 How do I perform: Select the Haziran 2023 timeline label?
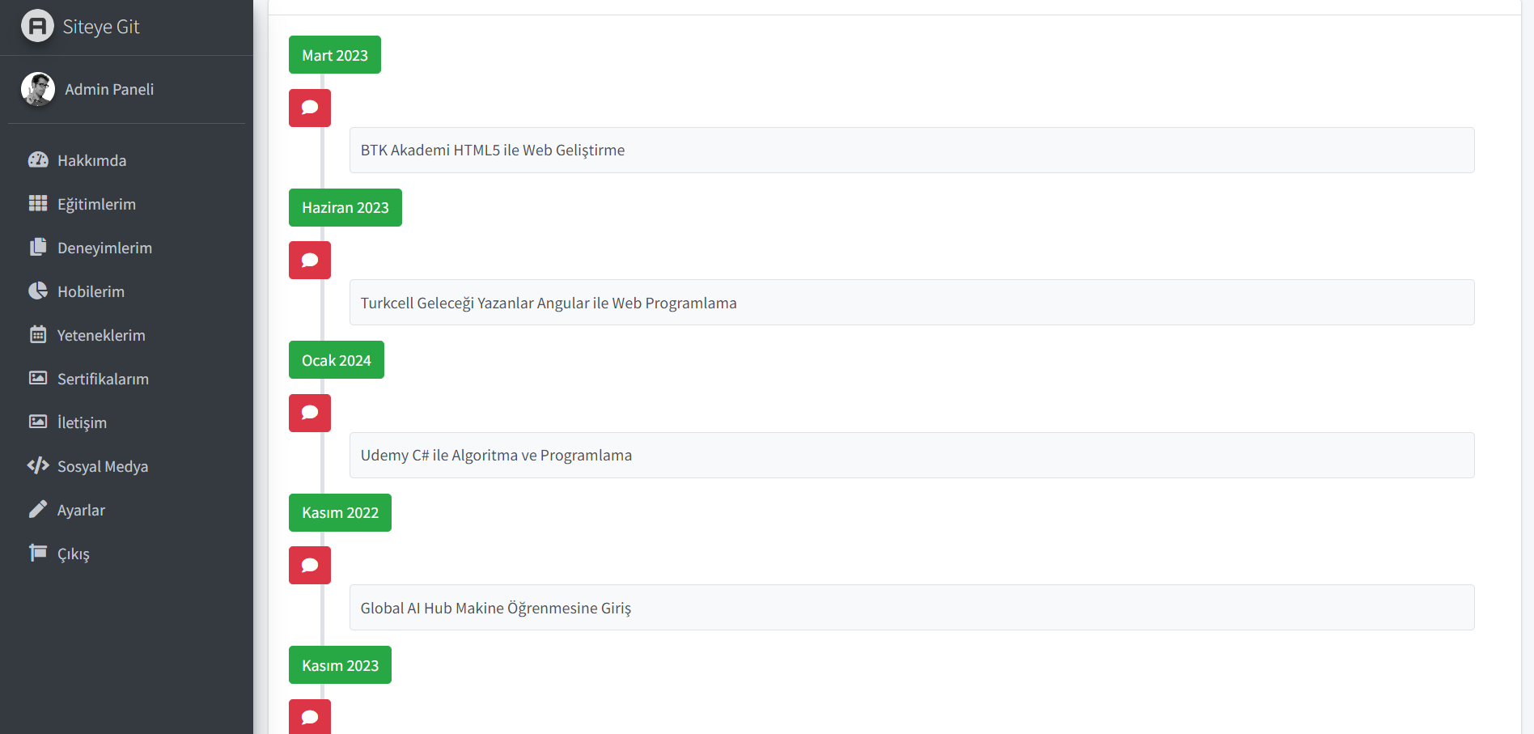click(345, 207)
